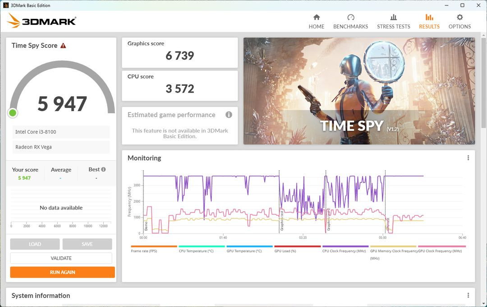
Task: Expand the System information section
Action: coord(40,296)
